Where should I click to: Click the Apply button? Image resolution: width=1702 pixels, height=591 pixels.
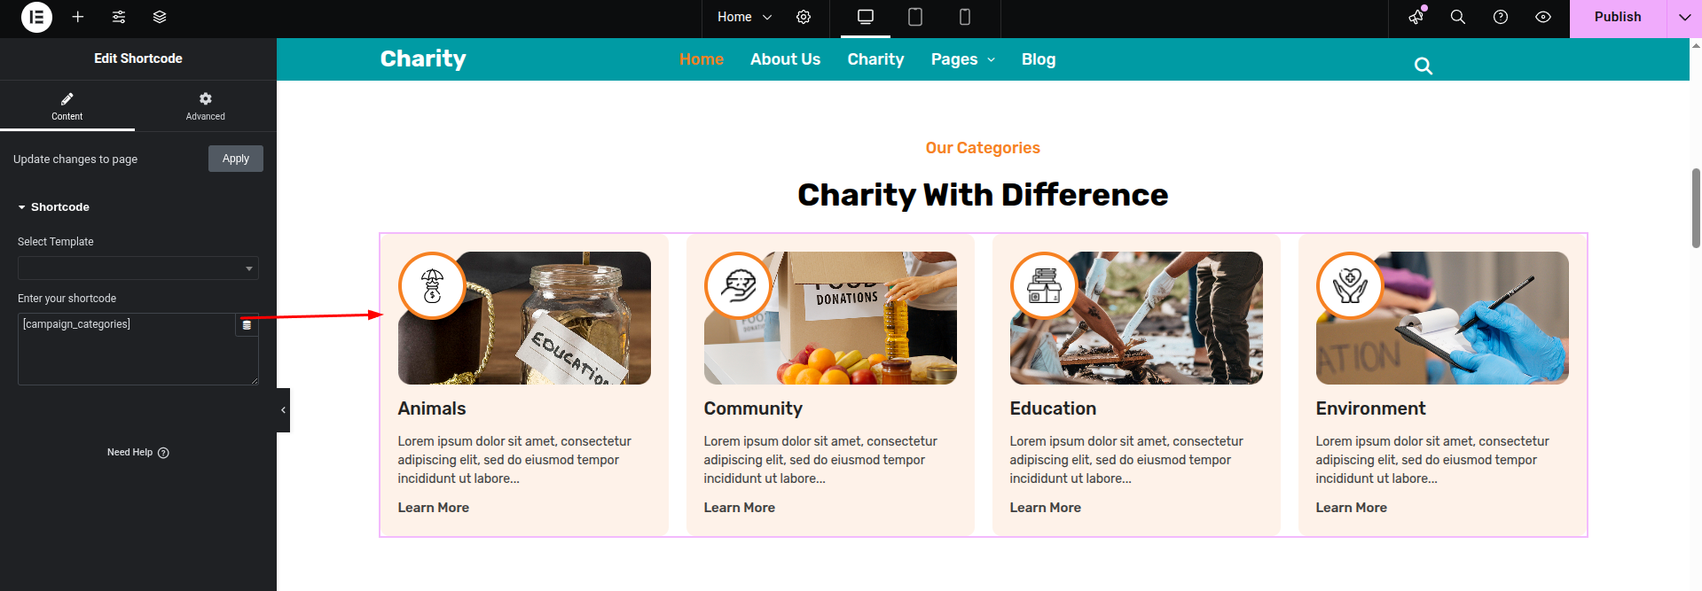236,159
